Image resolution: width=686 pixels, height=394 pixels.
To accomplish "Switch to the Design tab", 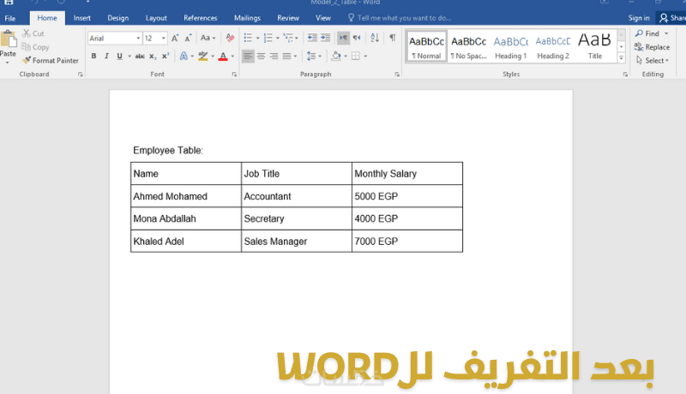I will 118,18.
